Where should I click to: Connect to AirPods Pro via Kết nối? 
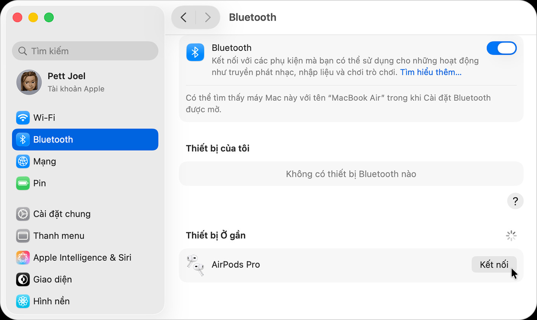(x=494, y=264)
